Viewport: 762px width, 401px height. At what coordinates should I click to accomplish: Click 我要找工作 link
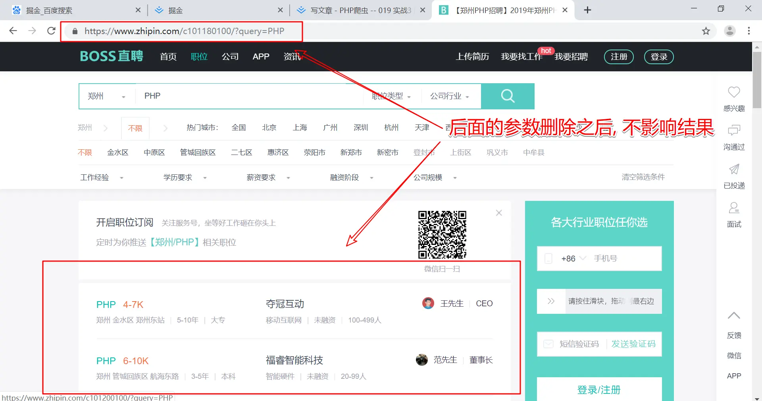coord(521,57)
